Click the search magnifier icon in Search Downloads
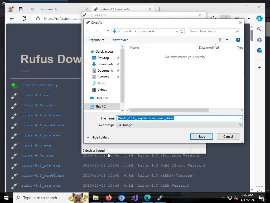This screenshot has height=203, width=270. tap(237, 31)
